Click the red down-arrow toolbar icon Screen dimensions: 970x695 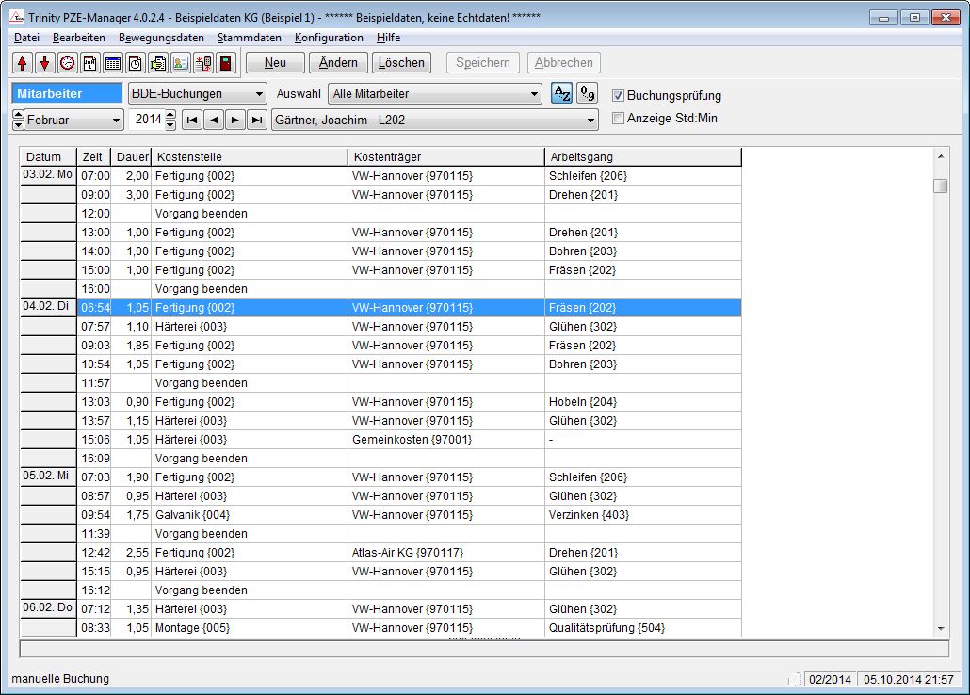44,63
